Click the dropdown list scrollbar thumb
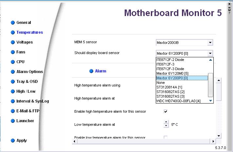The image size is (233, 152). (210, 85)
